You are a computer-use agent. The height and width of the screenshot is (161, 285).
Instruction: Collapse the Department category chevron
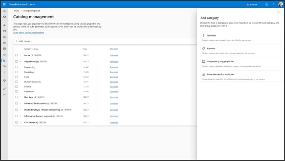click(x=20, y=61)
